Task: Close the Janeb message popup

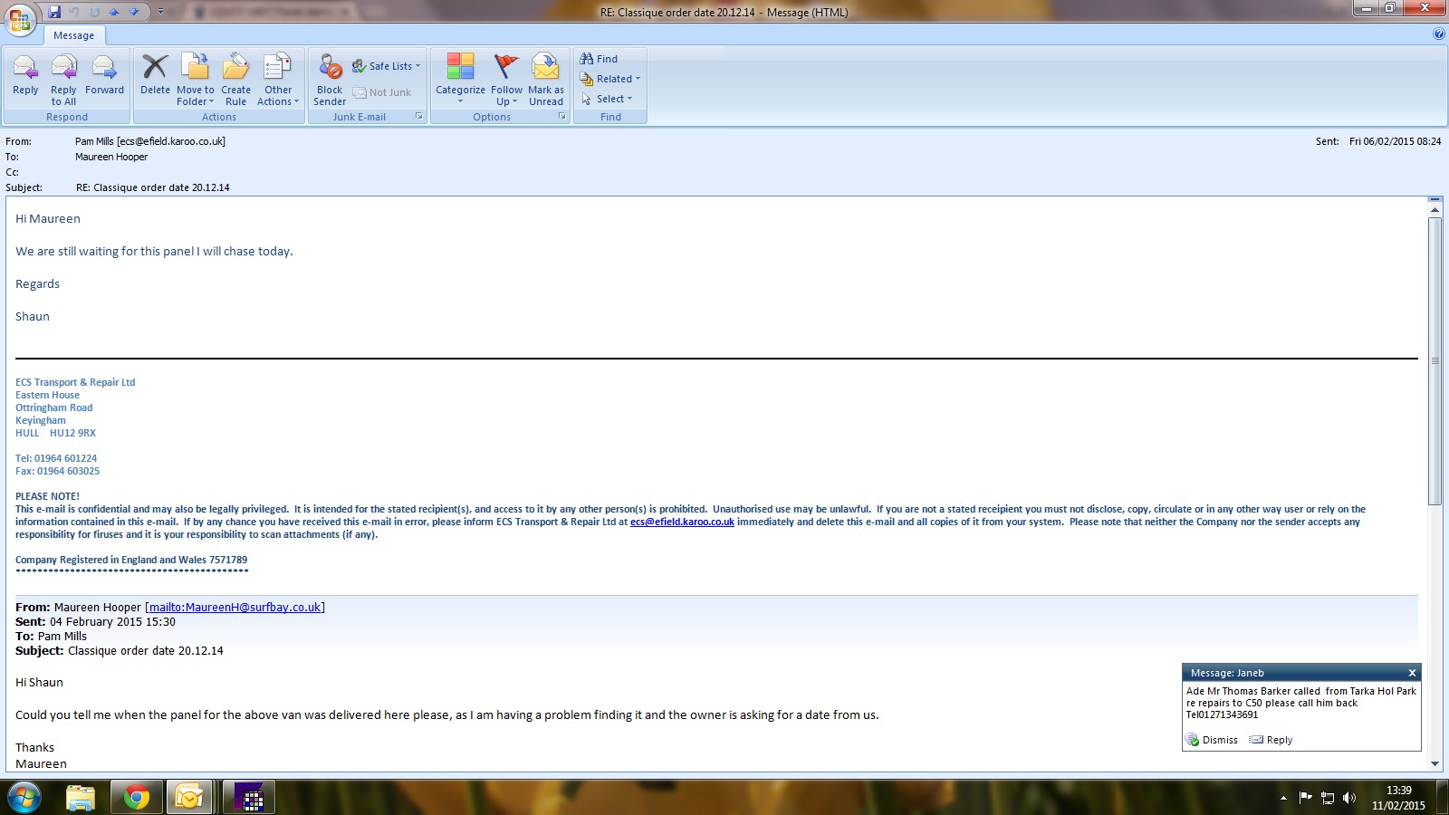Action: pos(1412,673)
